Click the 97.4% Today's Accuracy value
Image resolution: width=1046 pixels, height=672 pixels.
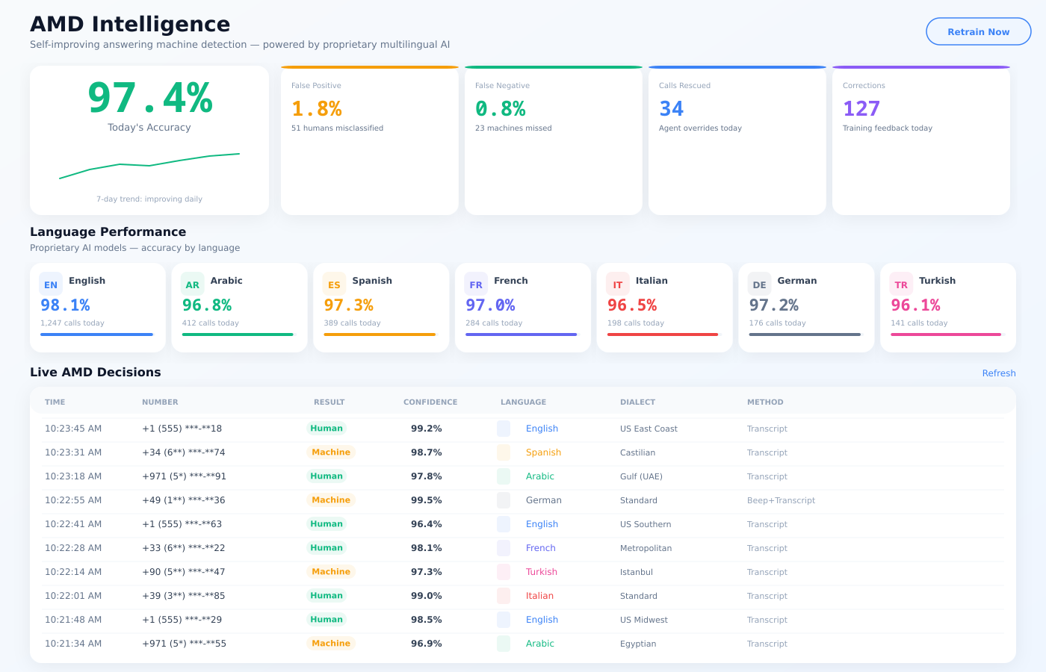[x=149, y=98]
